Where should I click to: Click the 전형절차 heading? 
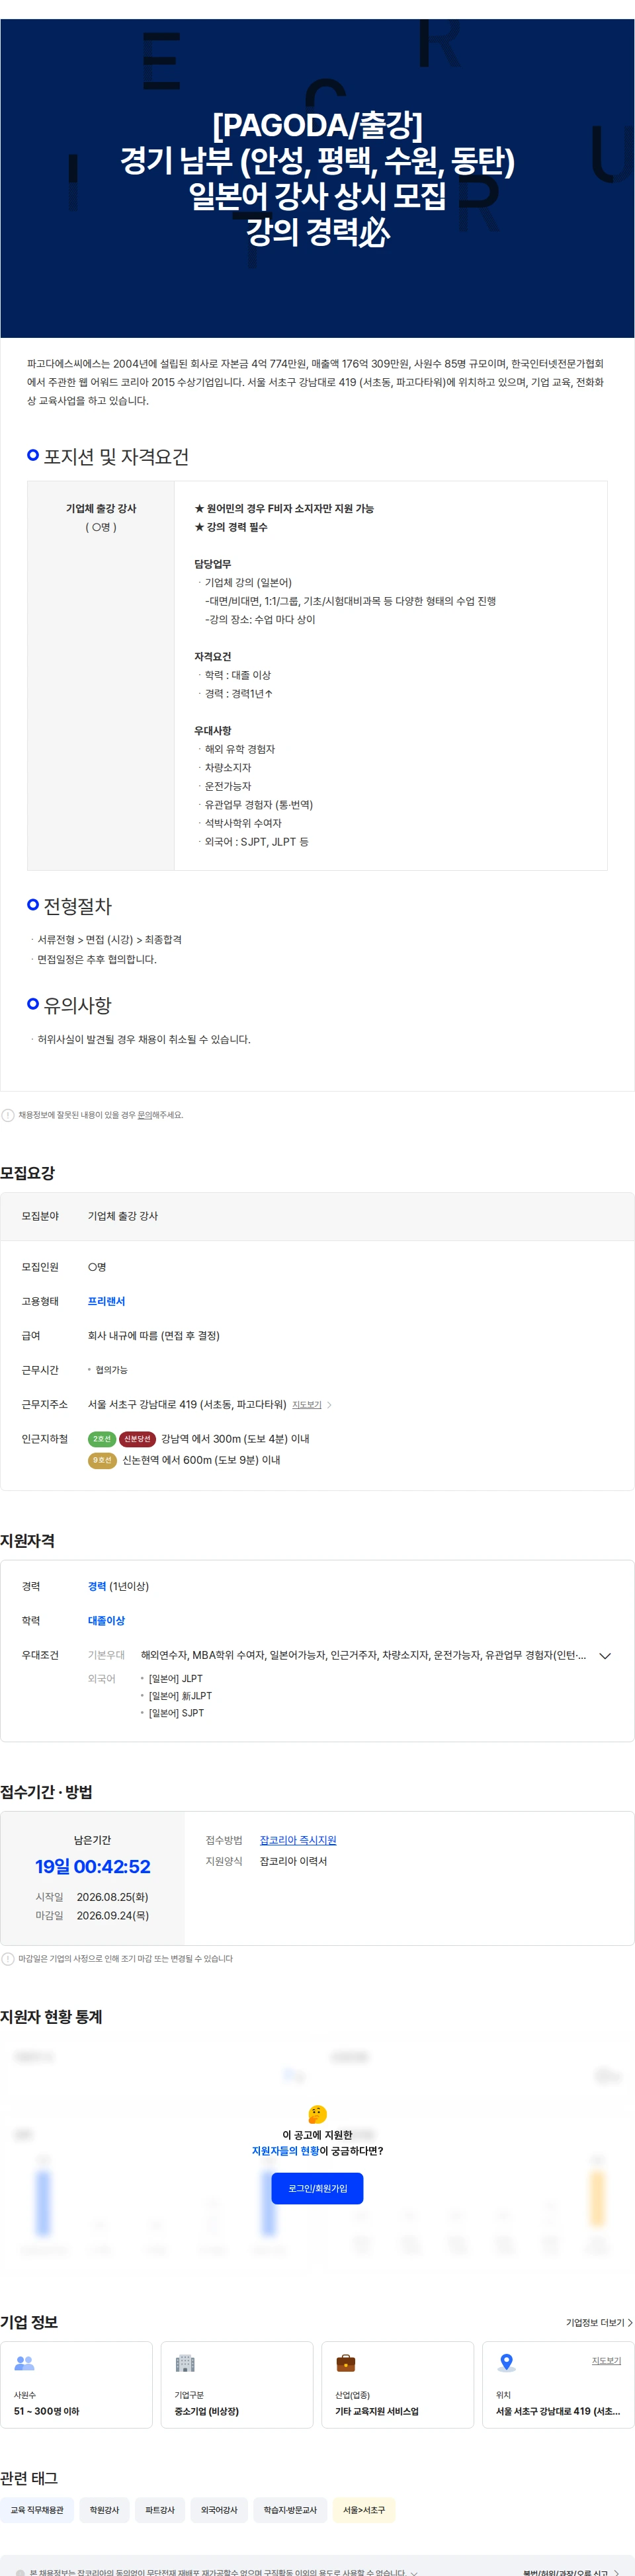pyautogui.click(x=77, y=906)
